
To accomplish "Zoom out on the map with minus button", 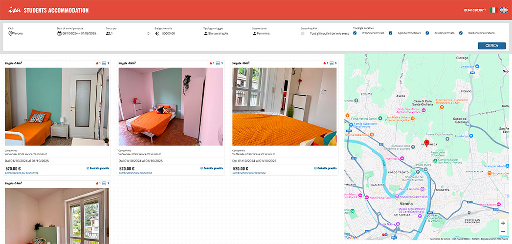I will pos(503,231).
